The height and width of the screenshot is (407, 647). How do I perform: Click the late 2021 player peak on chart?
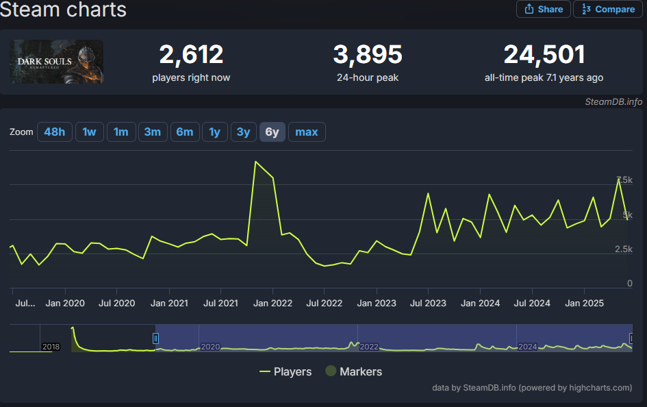pyautogui.click(x=256, y=162)
